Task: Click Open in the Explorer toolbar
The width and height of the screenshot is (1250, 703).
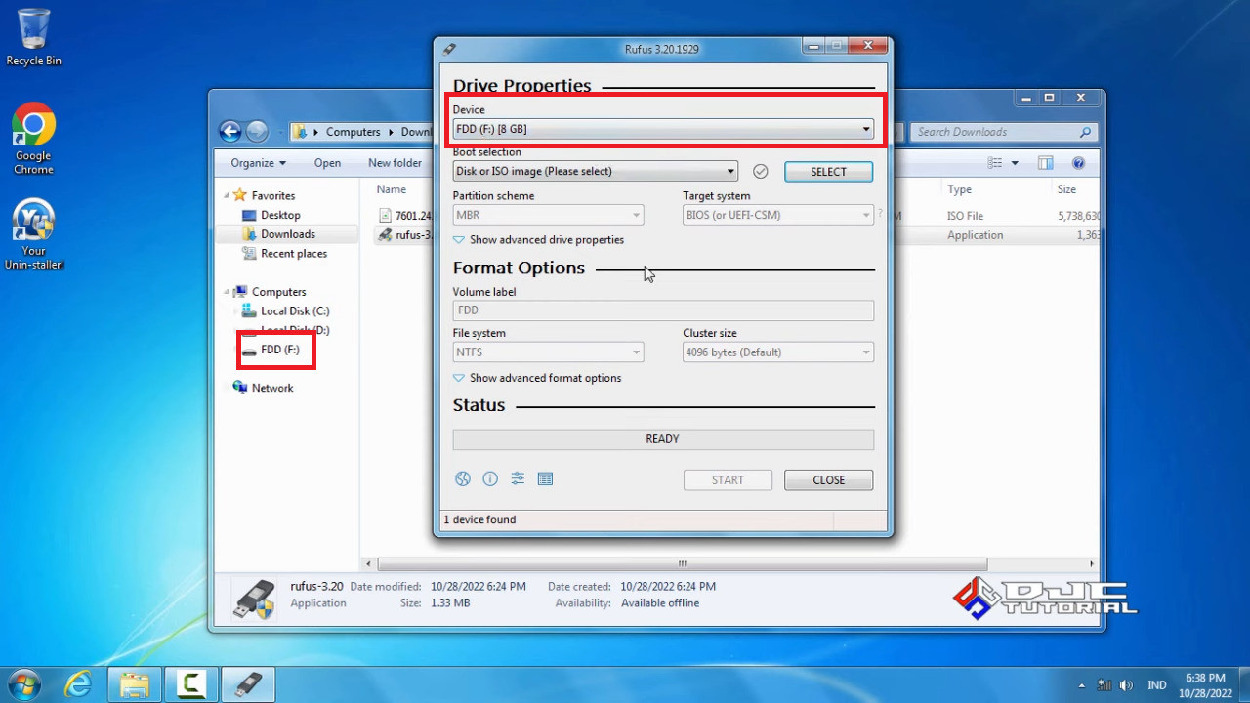Action: [x=327, y=163]
